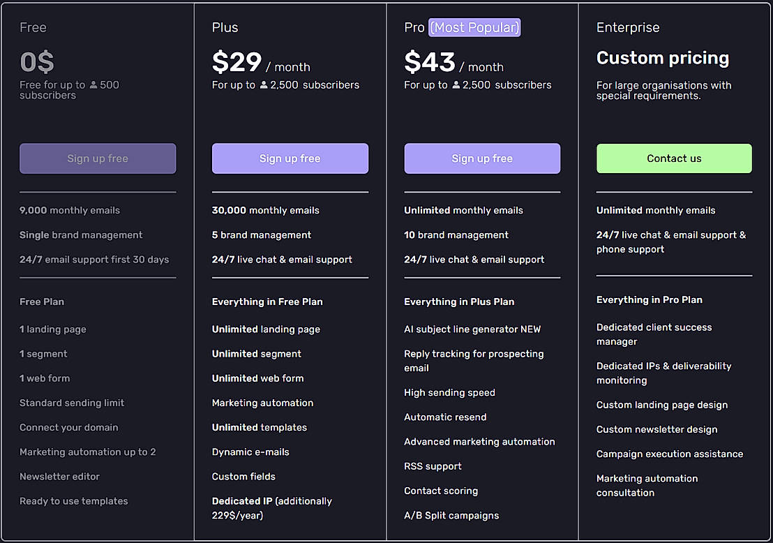The image size is (773, 543).
Task: Click 1 landing page
Action: point(53,329)
